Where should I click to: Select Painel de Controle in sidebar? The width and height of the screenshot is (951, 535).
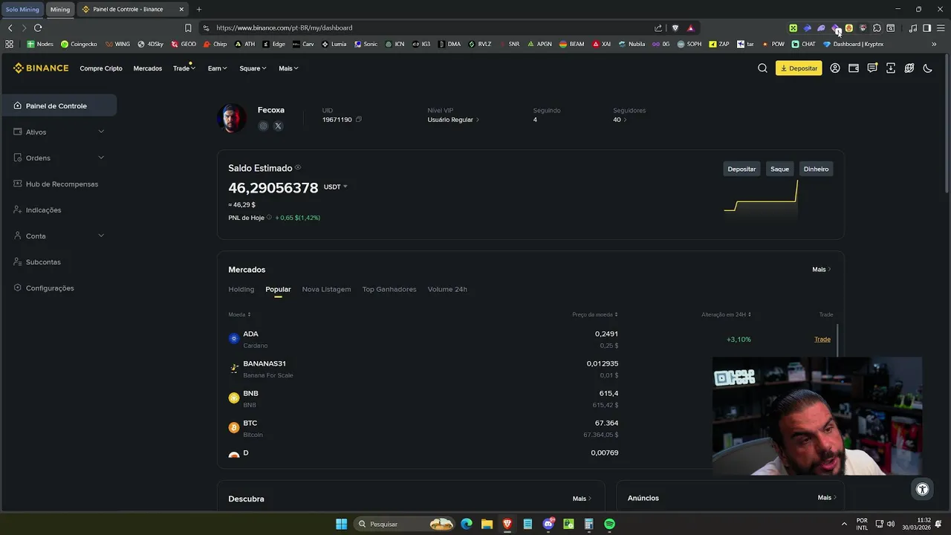coord(59,106)
